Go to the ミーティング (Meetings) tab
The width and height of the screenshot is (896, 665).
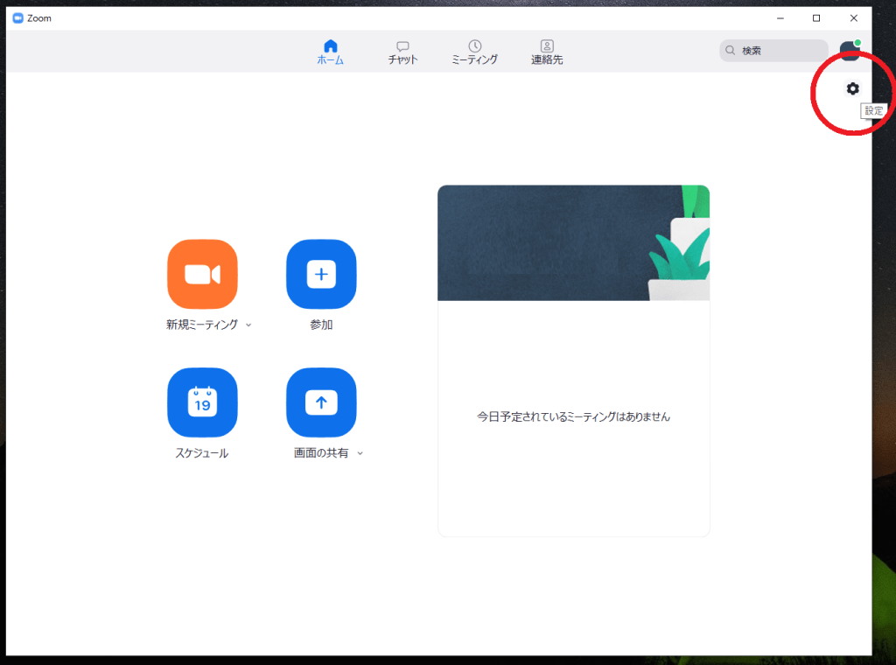[474, 52]
